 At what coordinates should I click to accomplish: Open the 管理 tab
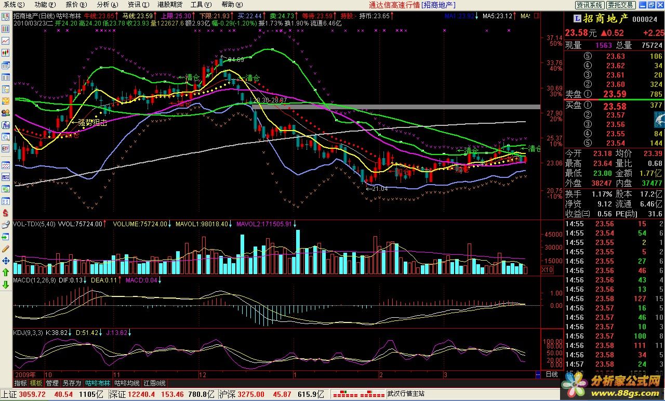pyautogui.click(x=52, y=383)
